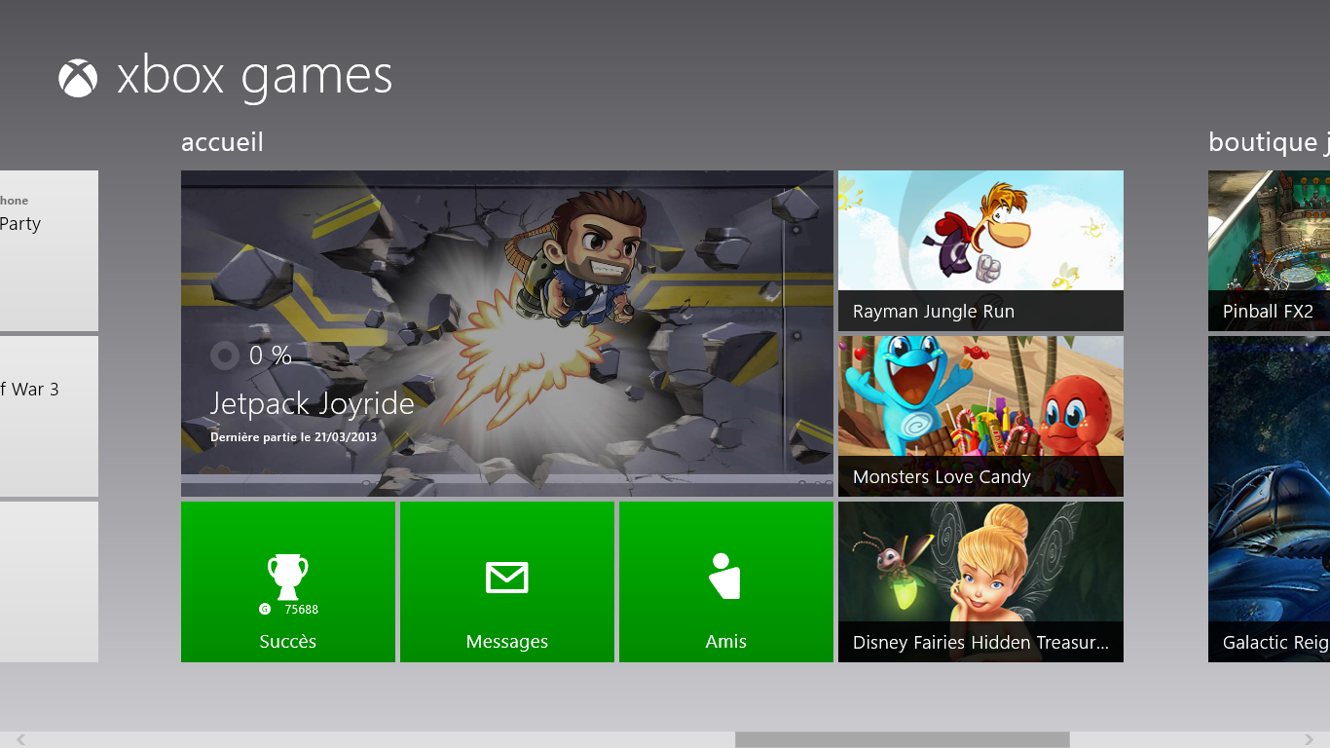
Task: Click the Jetpack Joyride title text
Action: 313,403
